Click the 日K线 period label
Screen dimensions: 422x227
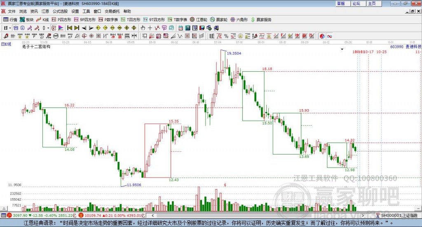coord(6,44)
